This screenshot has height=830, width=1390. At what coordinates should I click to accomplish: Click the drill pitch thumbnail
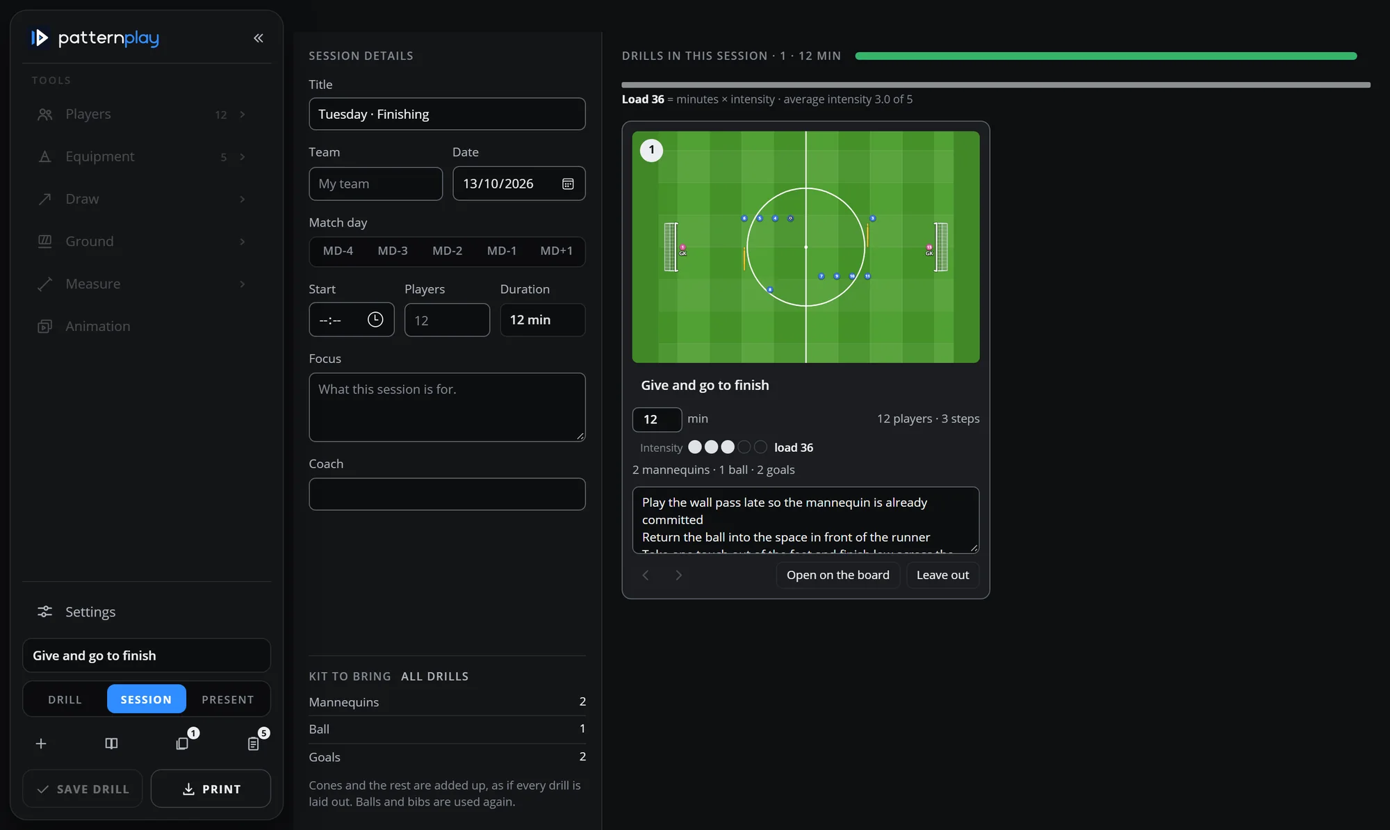pos(806,247)
